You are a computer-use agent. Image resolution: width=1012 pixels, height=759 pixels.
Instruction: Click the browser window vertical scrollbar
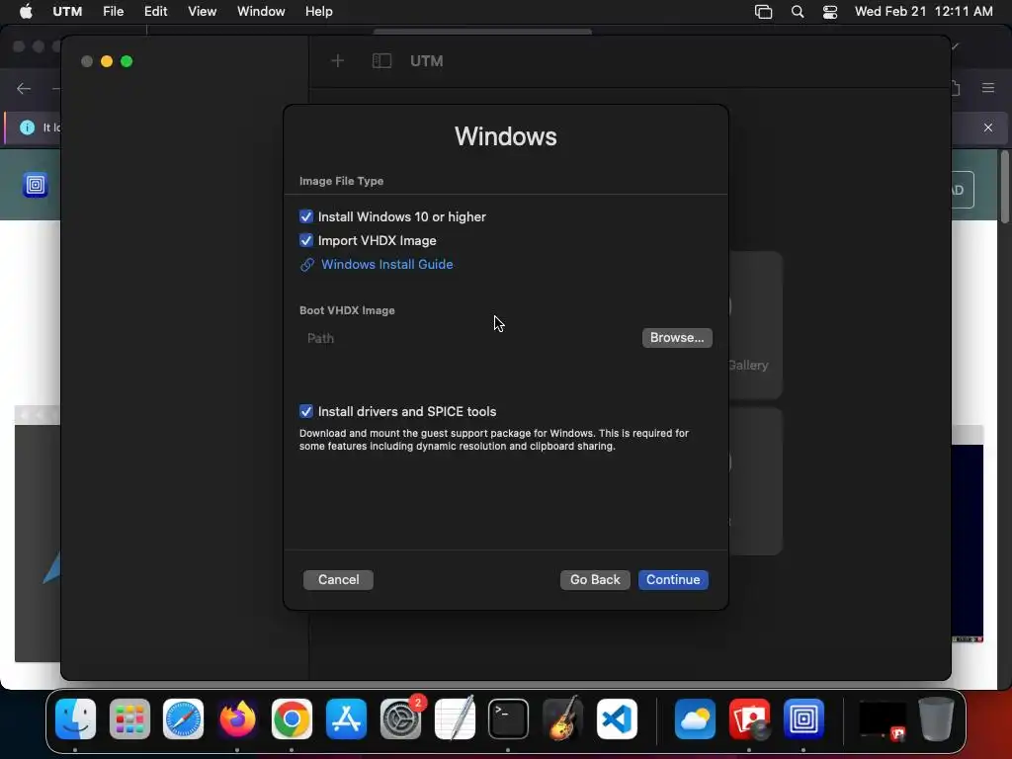point(1005,187)
